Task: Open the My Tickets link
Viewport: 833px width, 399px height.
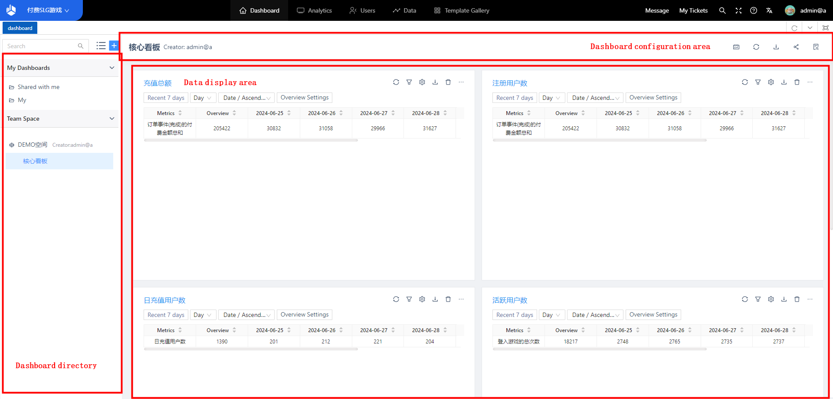Action: (x=693, y=10)
